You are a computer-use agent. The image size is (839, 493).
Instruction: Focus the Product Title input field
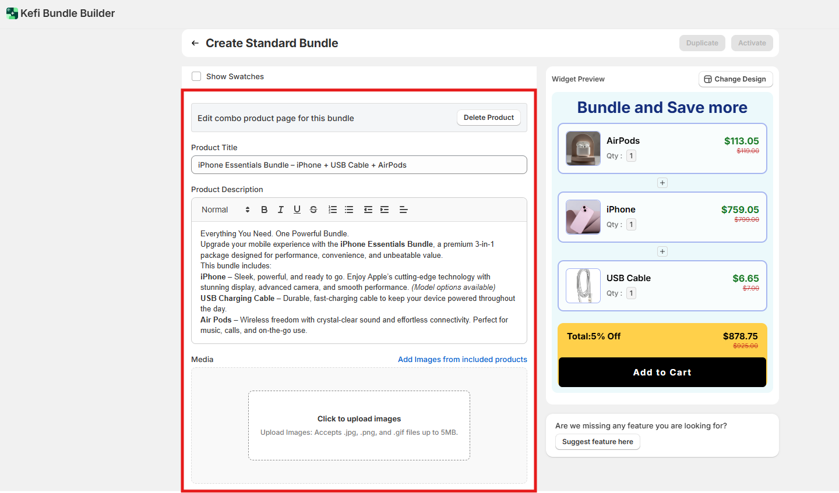pyautogui.click(x=359, y=165)
